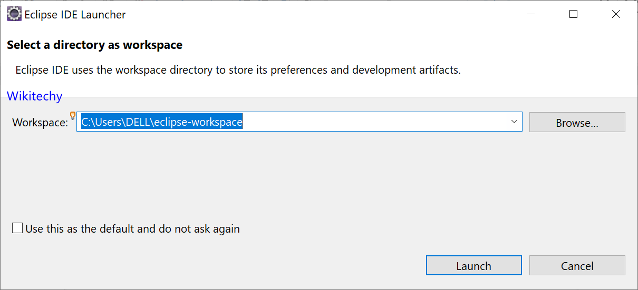Click the empty gray area above the checkbox
Screen dimensions: 638x290
[264, 179]
